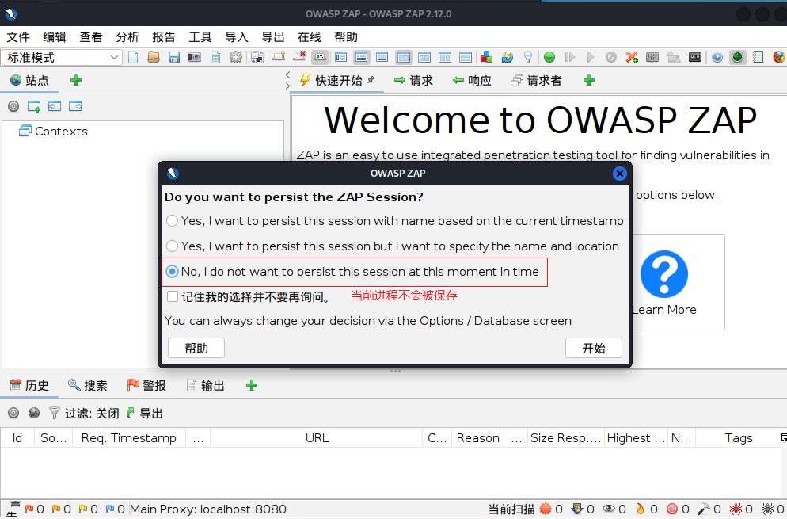Viewport: 787px width, 519px height.
Task: Click the Snapshot Session camera icon
Action: 195,57
